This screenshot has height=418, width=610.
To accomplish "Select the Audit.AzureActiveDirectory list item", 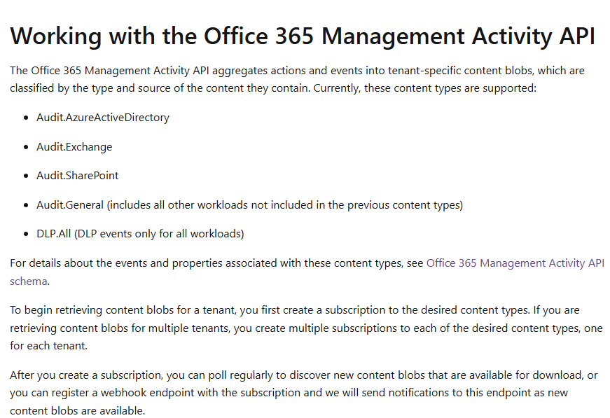I will [x=103, y=118].
